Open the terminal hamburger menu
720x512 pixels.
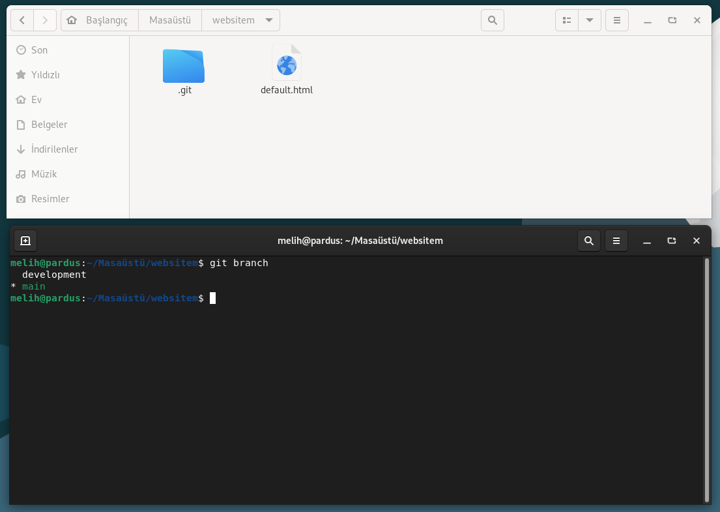(x=616, y=241)
